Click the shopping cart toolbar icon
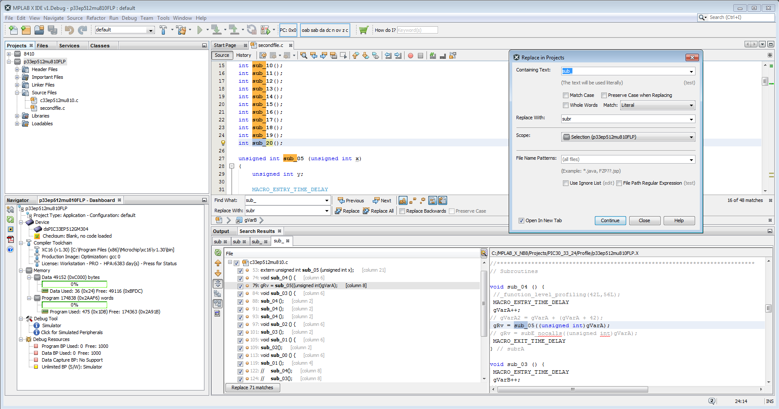779x409 pixels. 364,30
